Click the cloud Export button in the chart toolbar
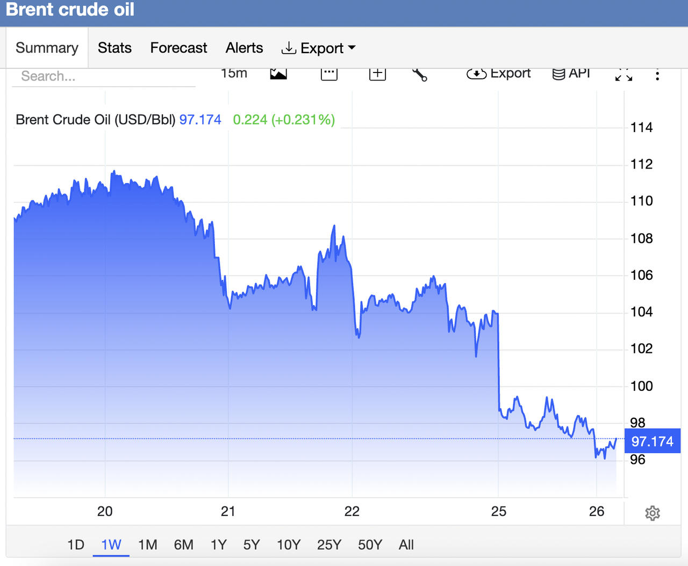This screenshot has height=566, width=688. pyautogui.click(x=498, y=74)
